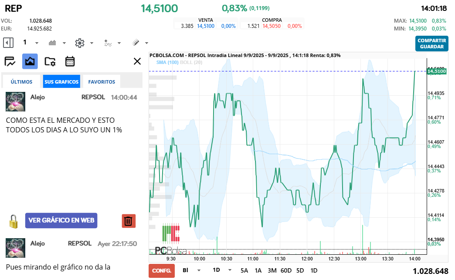Toggle the padlock privacy icon
Viewport: 455px width, 280px height.
(14, 222)
